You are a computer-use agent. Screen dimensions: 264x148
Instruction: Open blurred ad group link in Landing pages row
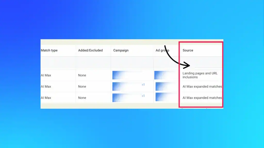(165, 75)
